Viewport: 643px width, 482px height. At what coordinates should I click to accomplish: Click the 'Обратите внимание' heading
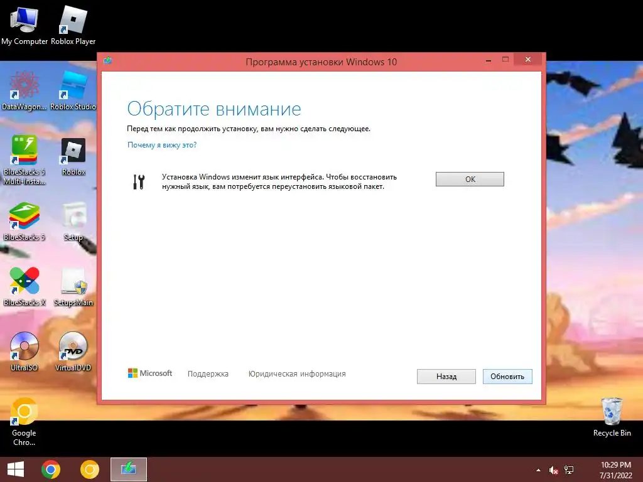click(x=214, y=109)
